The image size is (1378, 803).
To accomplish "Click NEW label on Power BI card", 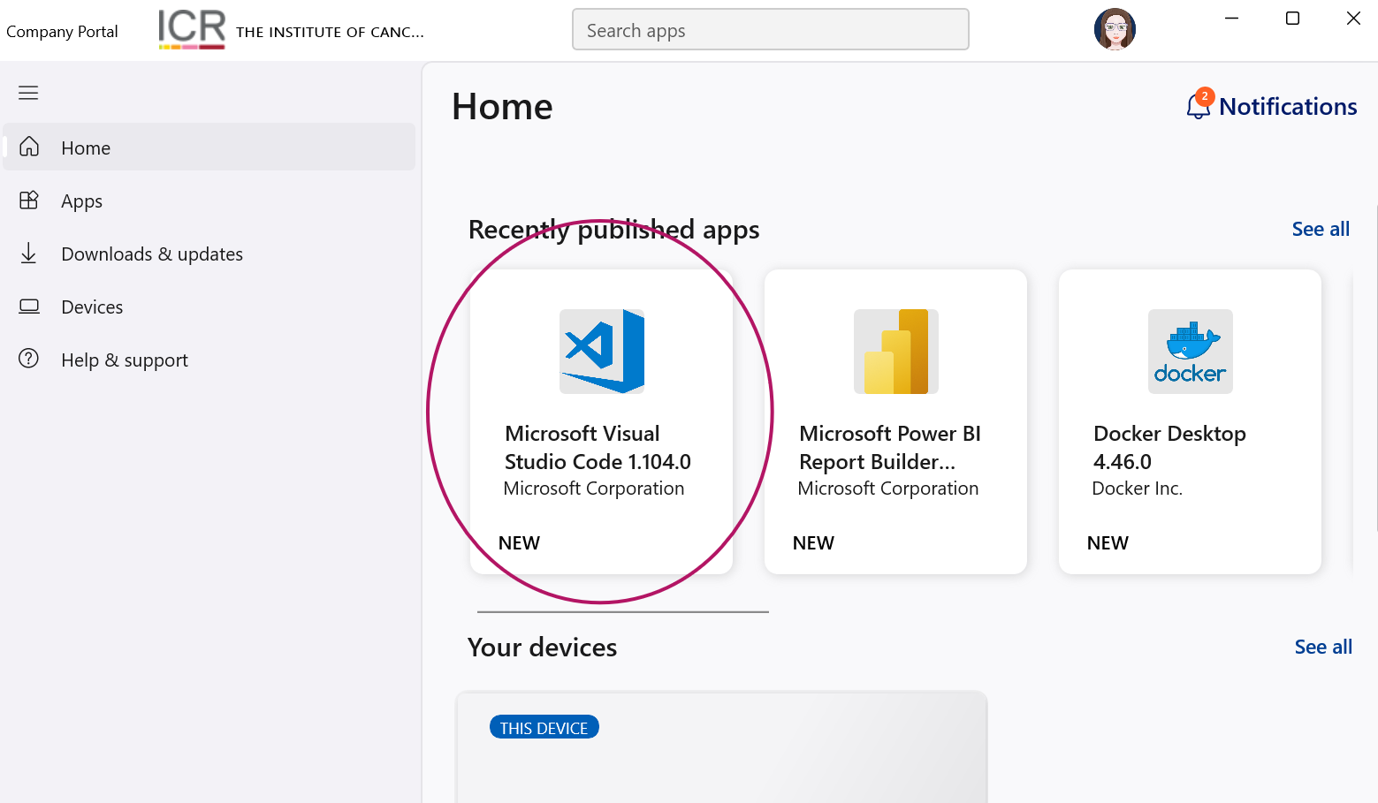I will coord(813,543).
